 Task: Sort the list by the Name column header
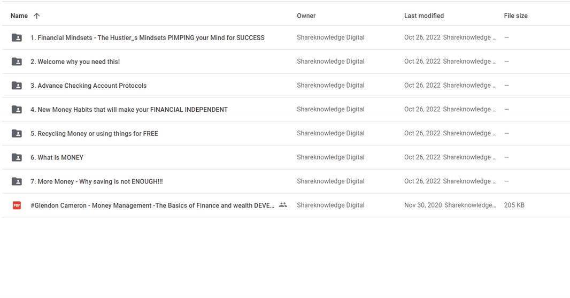pos(19,16)
